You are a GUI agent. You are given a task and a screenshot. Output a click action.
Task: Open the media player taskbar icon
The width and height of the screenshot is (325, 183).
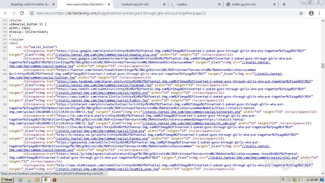point(37,179)
